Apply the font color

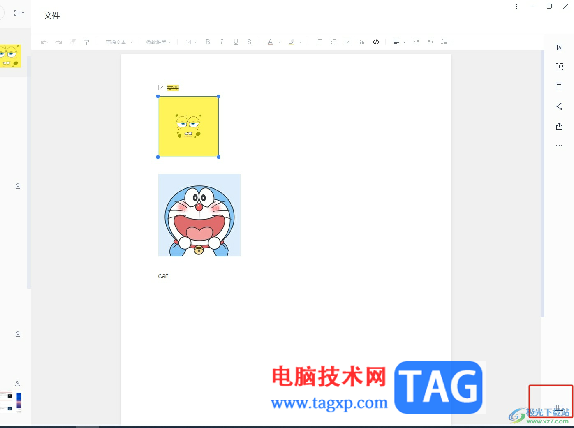270,42
